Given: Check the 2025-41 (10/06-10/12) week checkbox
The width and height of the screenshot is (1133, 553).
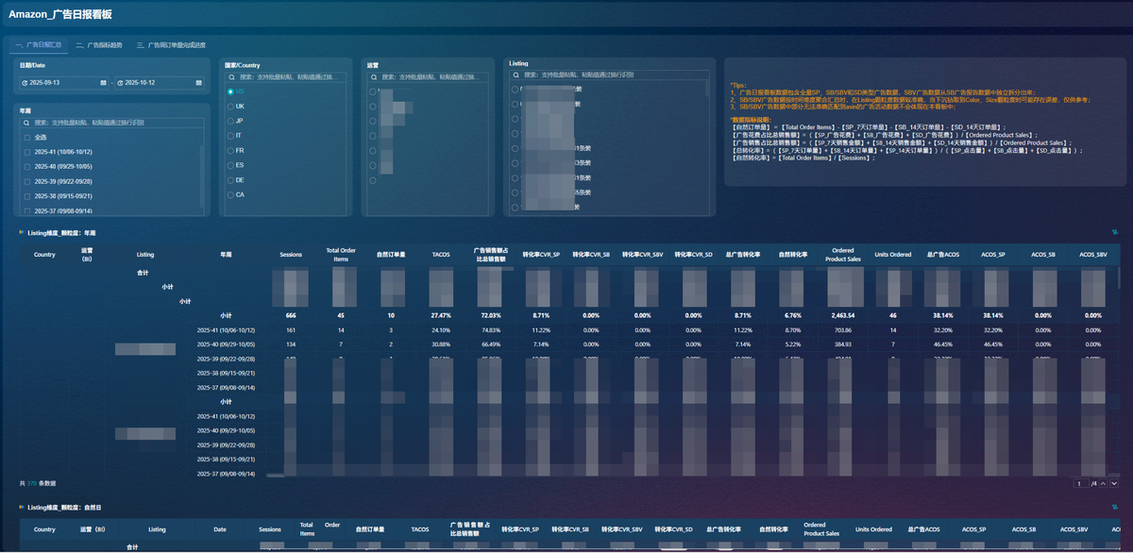Looking at the screenshot, I should tap(27, 152).
